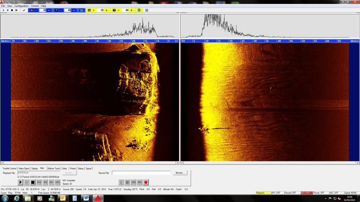Switch to the Grids tab
This screenshot has height=202, width=360.
pos(64,169)
